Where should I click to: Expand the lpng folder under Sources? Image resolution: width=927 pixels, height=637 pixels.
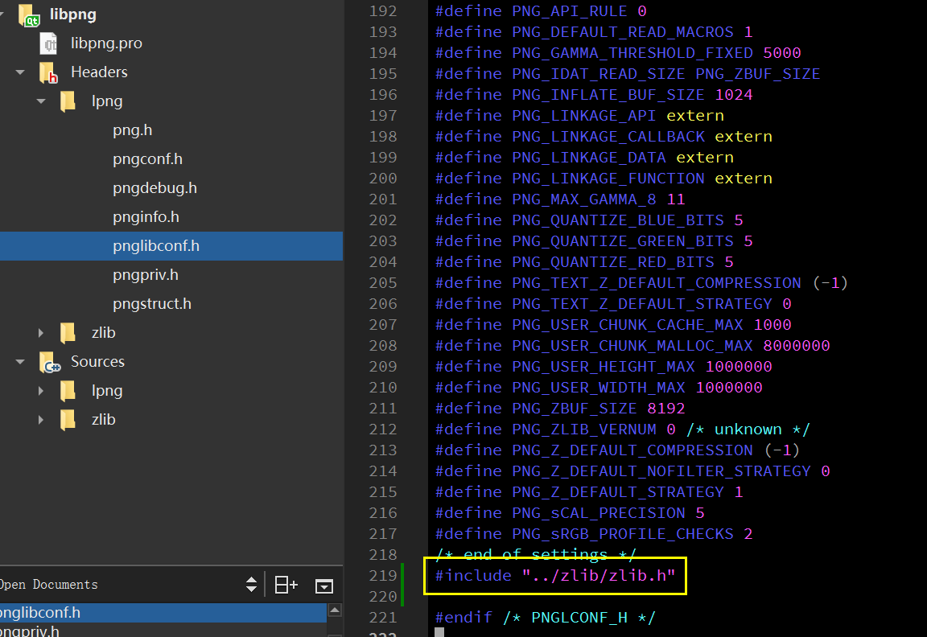41,390
